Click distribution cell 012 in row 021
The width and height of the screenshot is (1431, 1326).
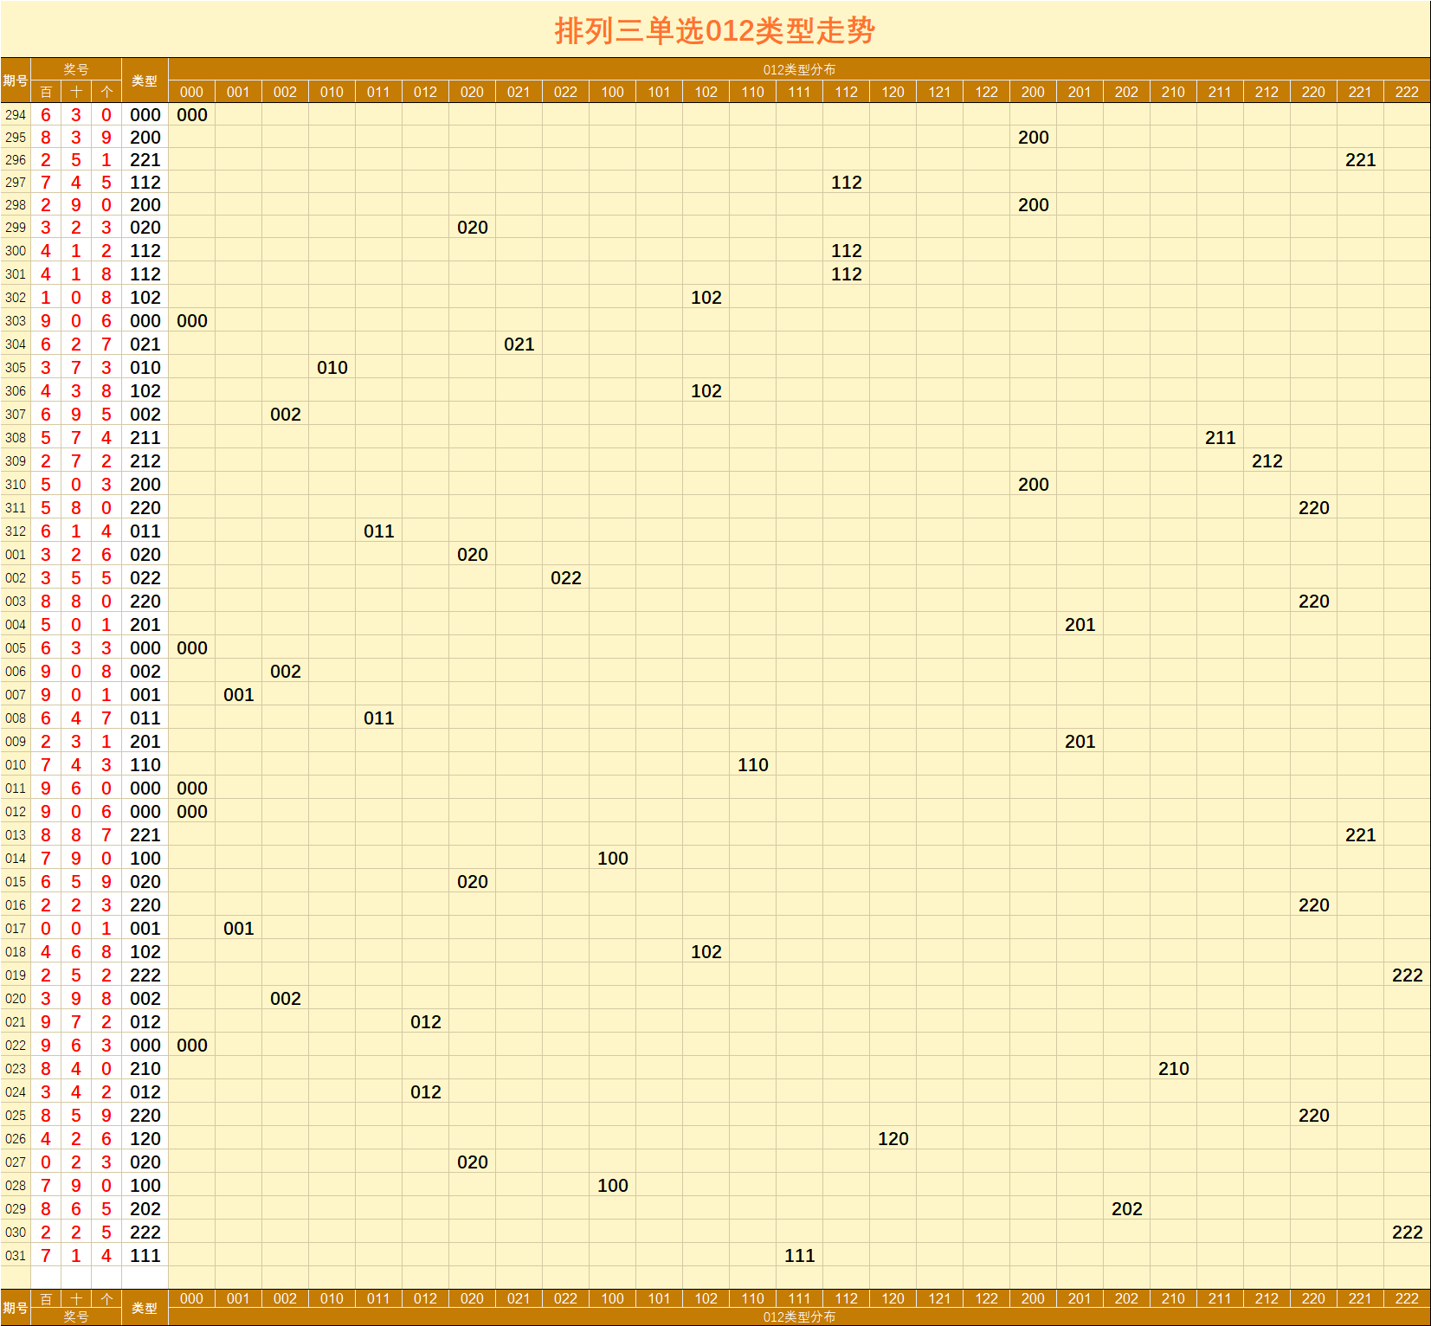[425, 1022]
